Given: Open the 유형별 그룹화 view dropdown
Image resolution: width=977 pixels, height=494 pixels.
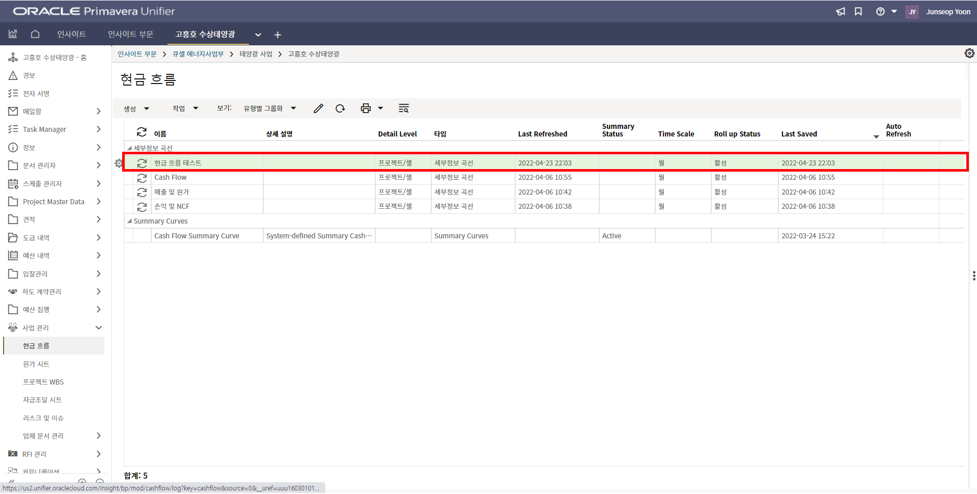Looking at the screenshot, I should point(269,108).
